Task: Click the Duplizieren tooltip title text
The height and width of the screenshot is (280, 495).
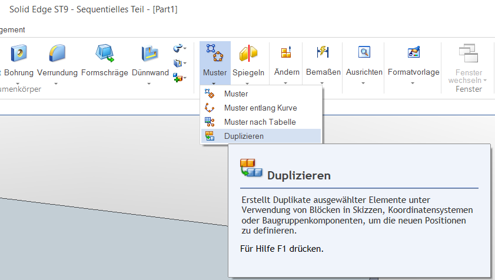Action: (298, 175)
